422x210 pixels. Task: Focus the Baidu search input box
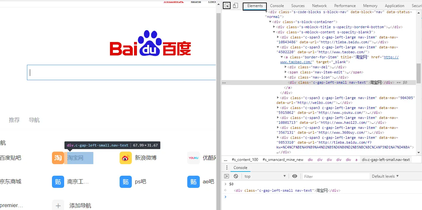[122, 72]
